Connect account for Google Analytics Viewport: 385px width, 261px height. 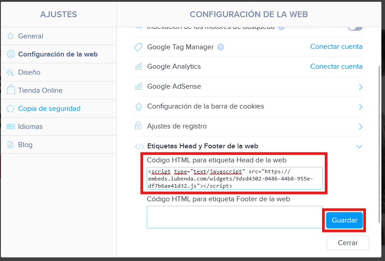point(337,66)
